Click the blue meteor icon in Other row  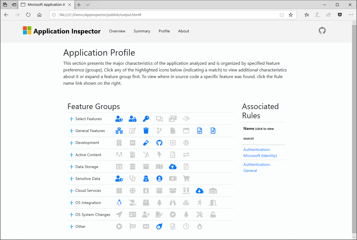tap(159, 226)
